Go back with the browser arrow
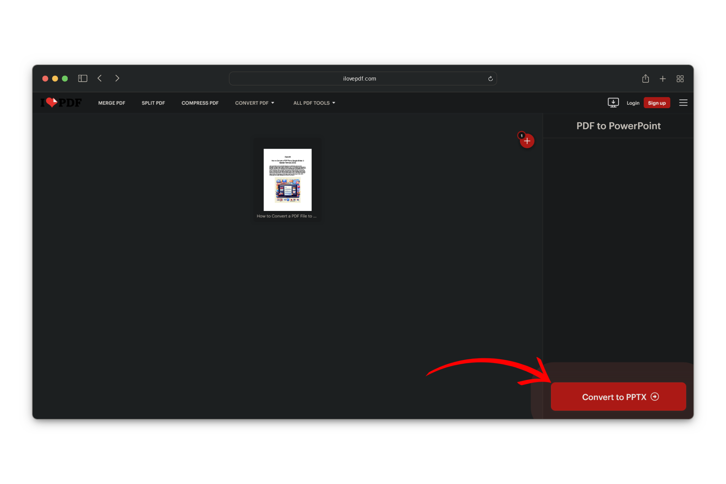Screen dimensions: 726x484 point(100,78)
